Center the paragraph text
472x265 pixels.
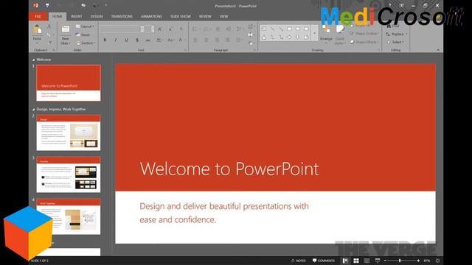pyautogui.click(x=206, y=40)
